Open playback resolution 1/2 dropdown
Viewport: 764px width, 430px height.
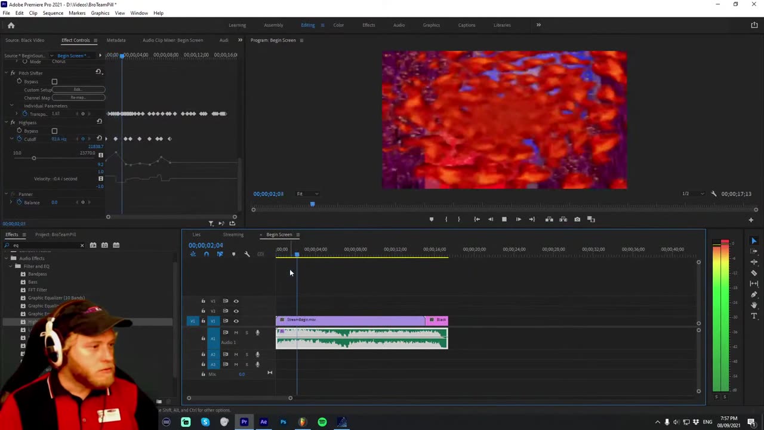[693, 193]
